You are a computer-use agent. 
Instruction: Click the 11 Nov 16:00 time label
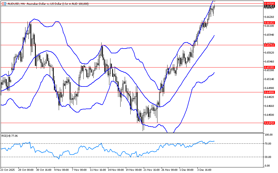[x=98, y=170]
